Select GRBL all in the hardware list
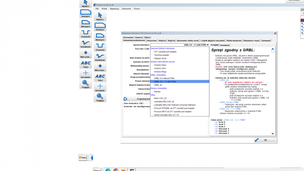This screenshot has height=171, width=304. [x=158, y=85]
